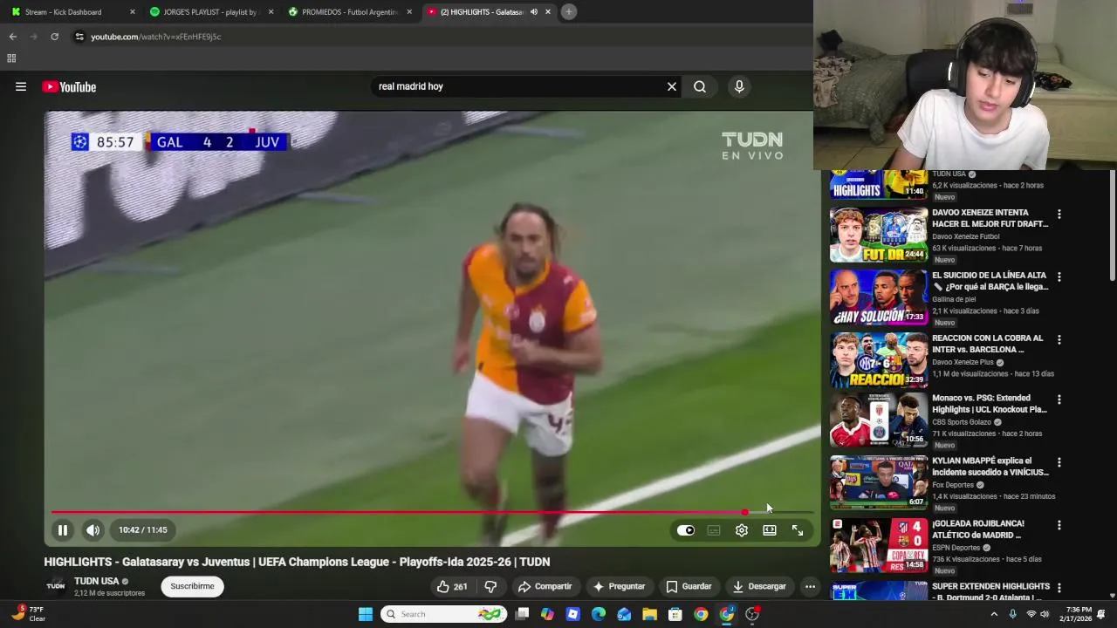
Task: Switch to theater mode view
Action: (x=770, y=530)
